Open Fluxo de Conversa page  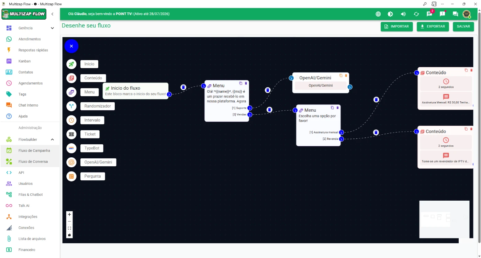click(x=33, y=161)
